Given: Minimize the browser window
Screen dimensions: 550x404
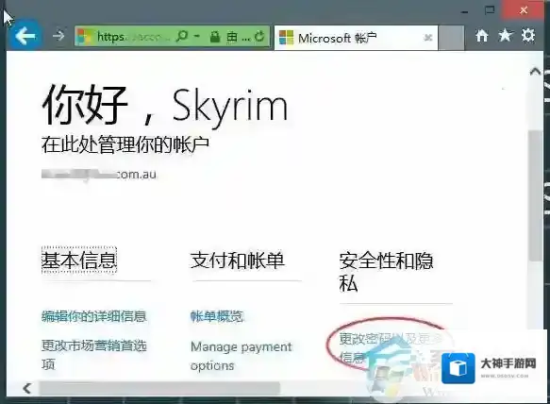Looking at the screenshot, I should click(465, 11).
